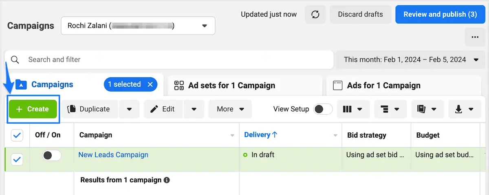Click Review and publish (3)

[x=440, y=14]
